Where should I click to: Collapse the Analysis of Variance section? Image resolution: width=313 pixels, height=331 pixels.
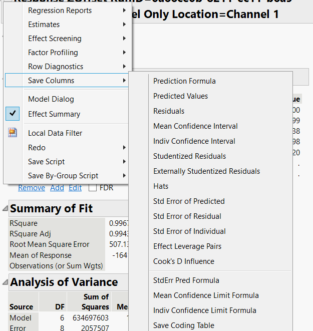(5, 282)
